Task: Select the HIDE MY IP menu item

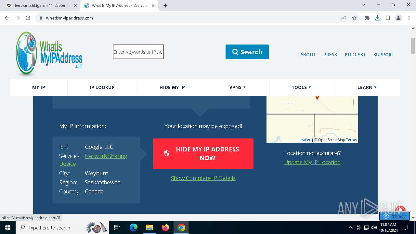Action: click(172, 87)
